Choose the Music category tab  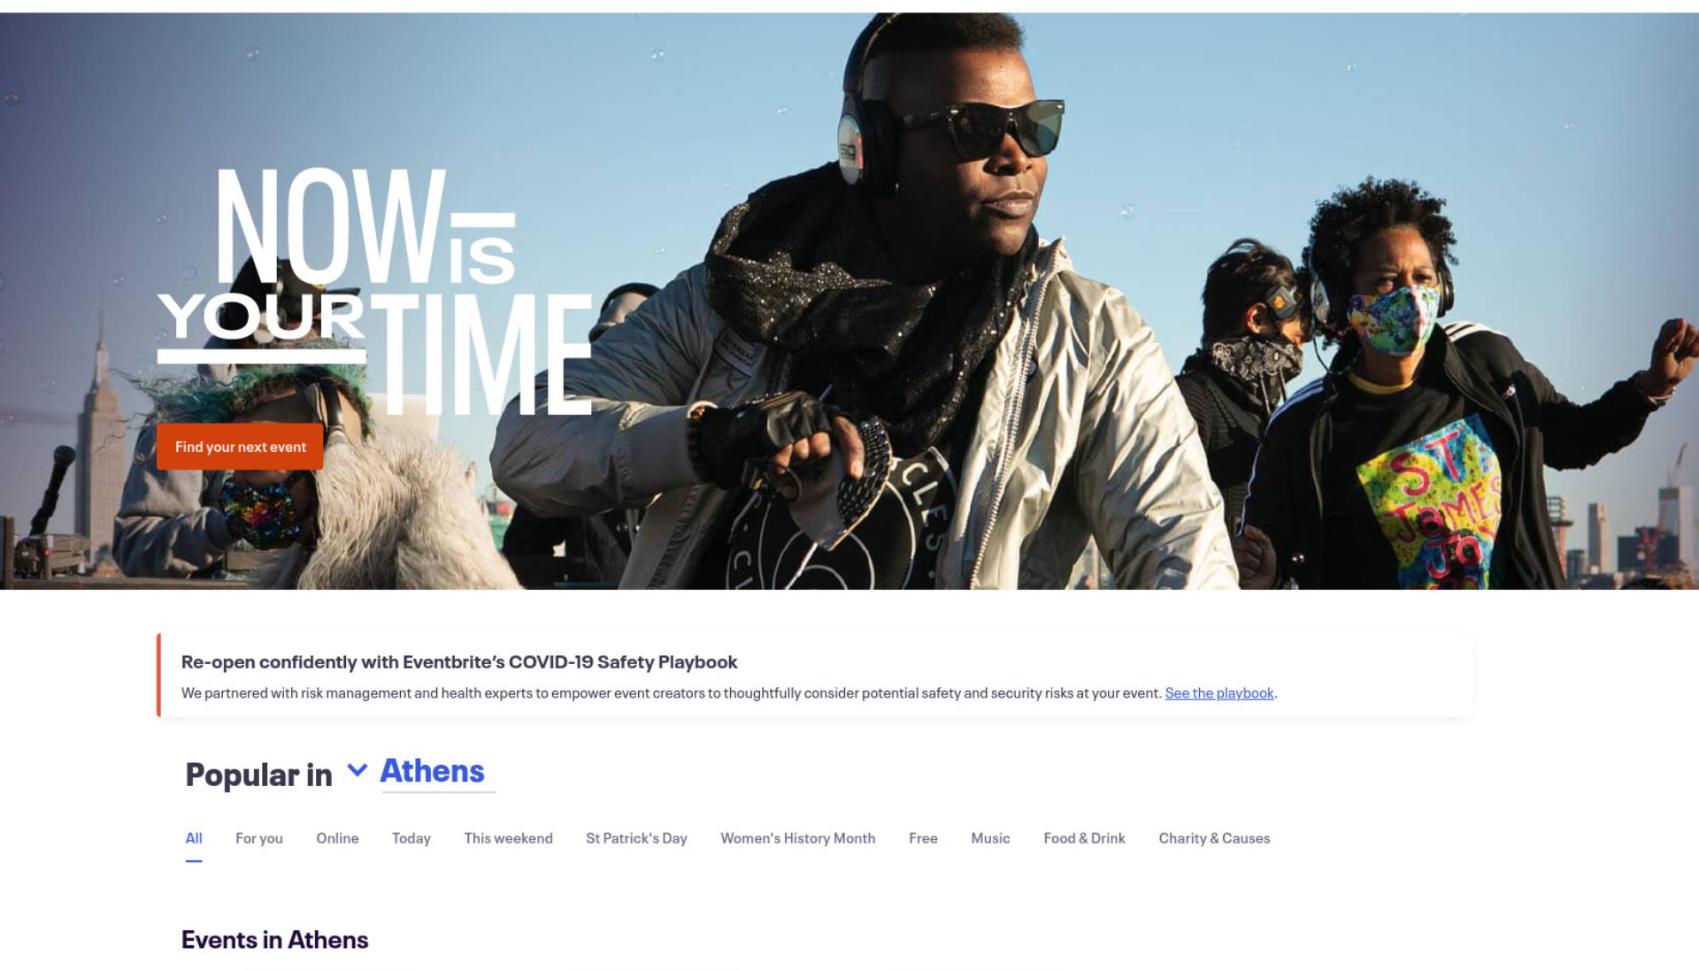pyautogui.click(x=990, y=838)
